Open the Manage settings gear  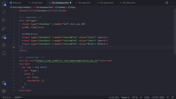pos(4,91)
